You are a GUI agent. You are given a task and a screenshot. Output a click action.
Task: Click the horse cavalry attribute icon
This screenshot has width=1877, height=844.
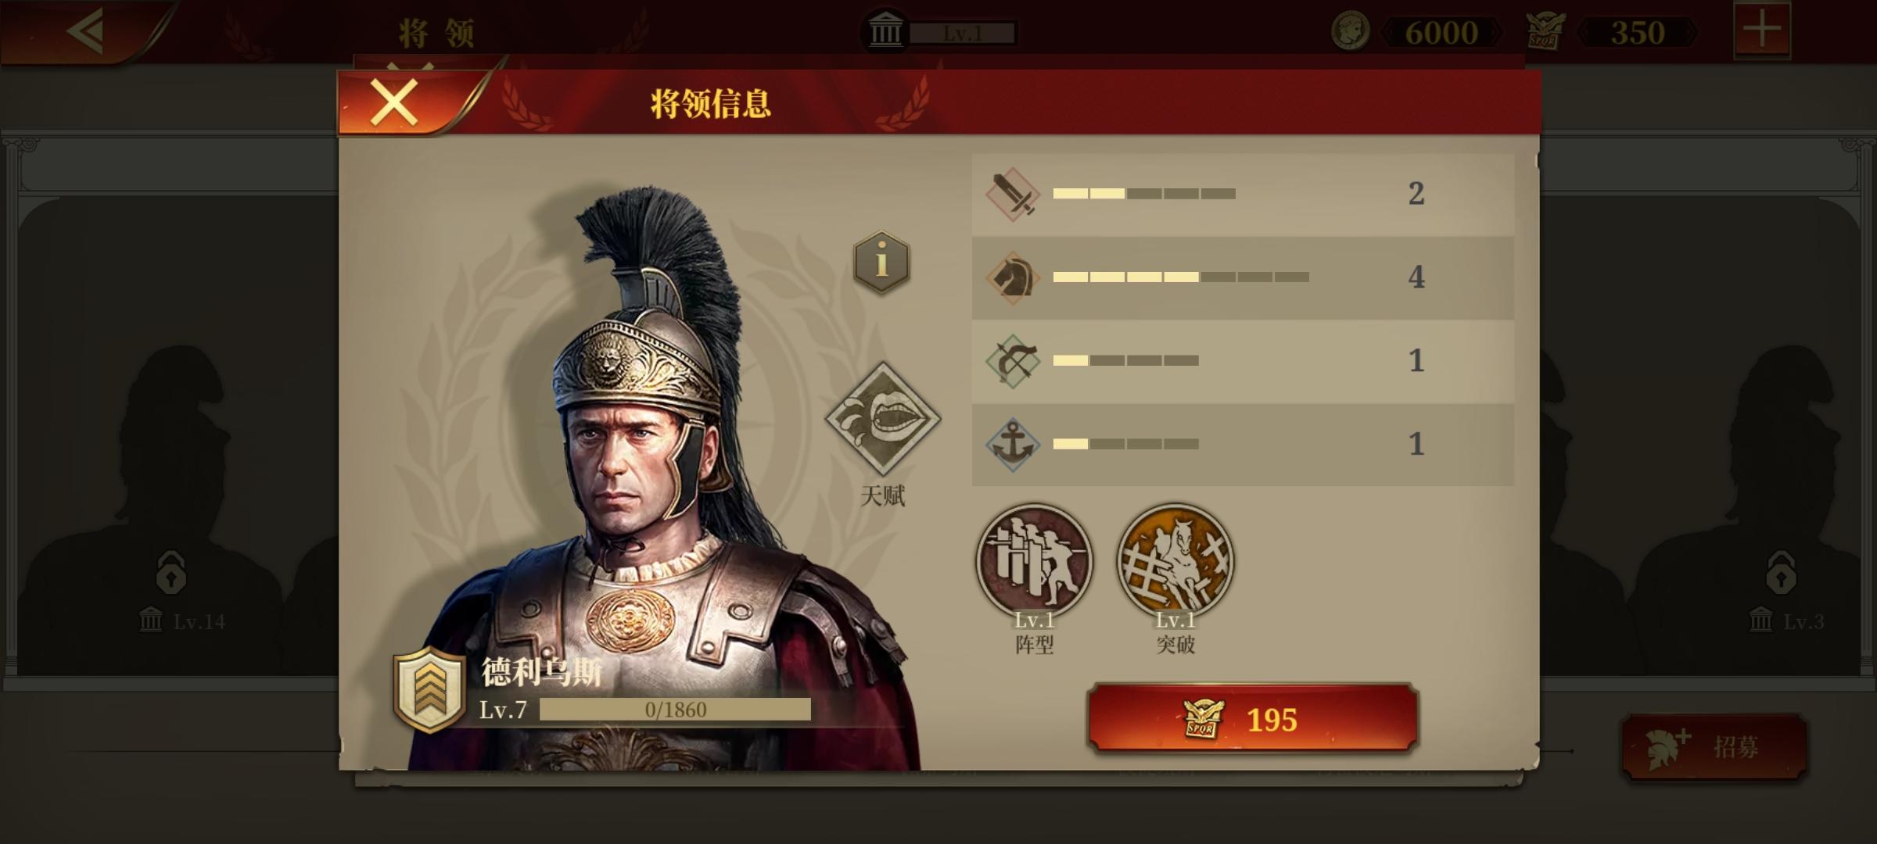point(1013,277)
